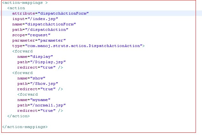Viewport: 202px width, 135px height.
Task: Click path="/Show.jsp" line
Action: (x=38, y=84)
